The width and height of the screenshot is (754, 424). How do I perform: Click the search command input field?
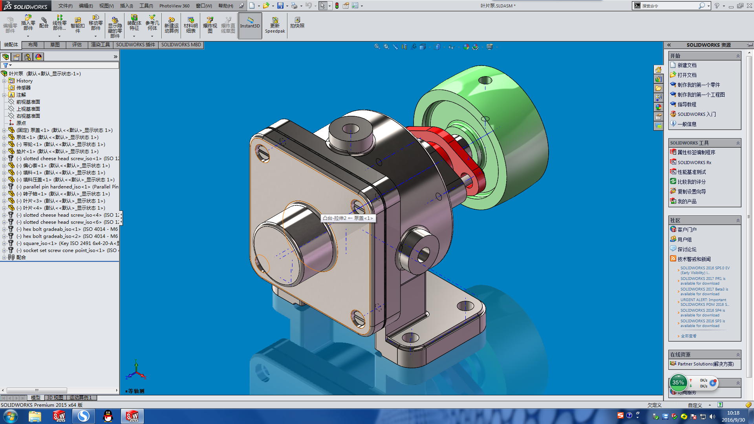tap(670, 6)
